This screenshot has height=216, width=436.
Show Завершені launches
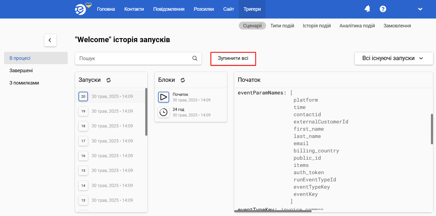tap(21, 71)
